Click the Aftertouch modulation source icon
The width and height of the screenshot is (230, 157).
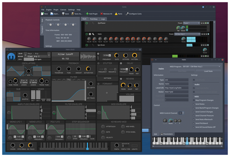click(x=103, y=126)
